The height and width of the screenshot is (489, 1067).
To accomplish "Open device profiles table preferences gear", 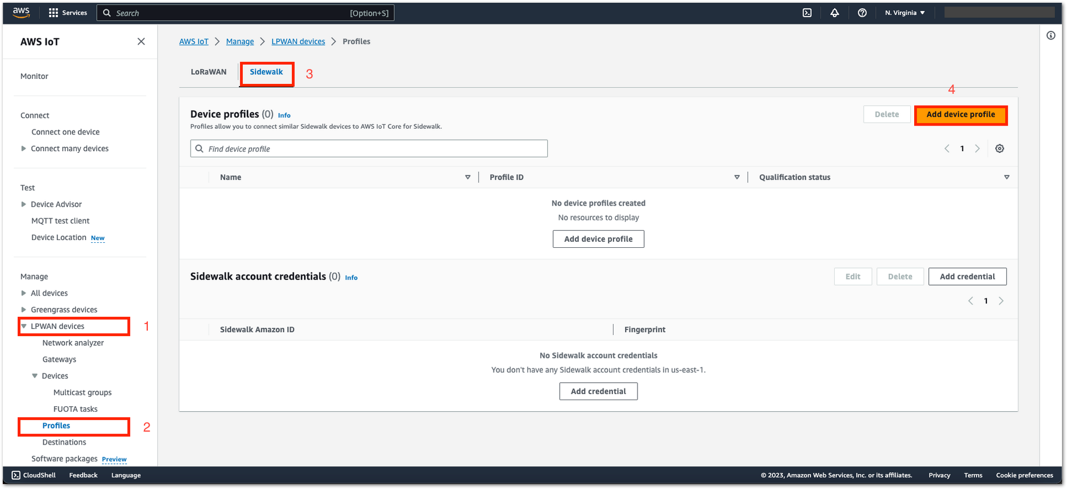I will click(x=1000, y=148).
